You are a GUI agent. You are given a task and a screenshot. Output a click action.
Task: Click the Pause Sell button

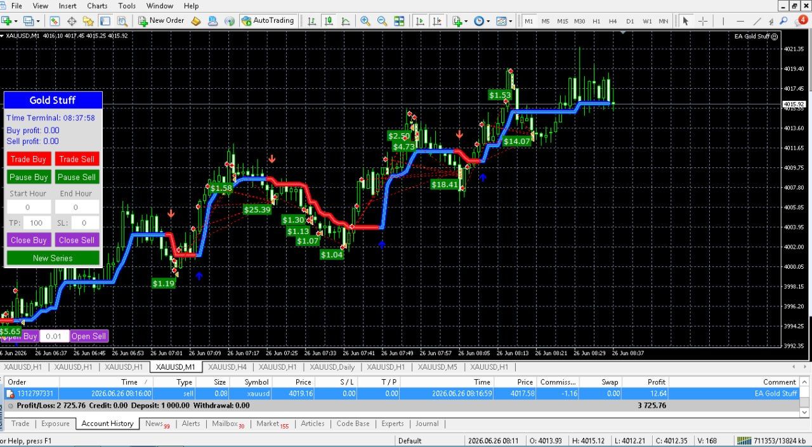tap(77, 177)
